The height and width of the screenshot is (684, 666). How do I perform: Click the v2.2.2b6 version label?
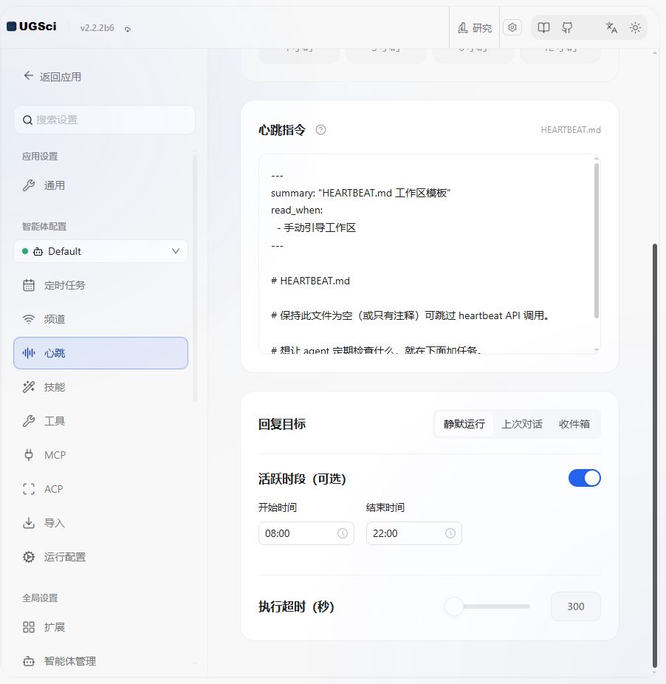97,28
